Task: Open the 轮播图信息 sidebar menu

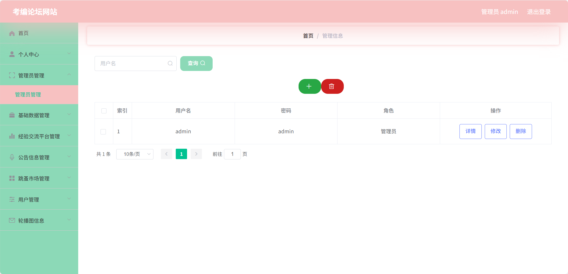Action: point(39,220)
